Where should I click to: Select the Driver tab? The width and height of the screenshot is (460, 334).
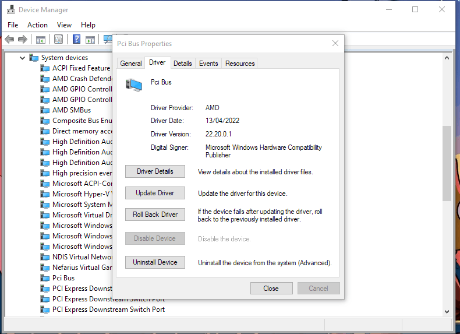click(157, 62)
